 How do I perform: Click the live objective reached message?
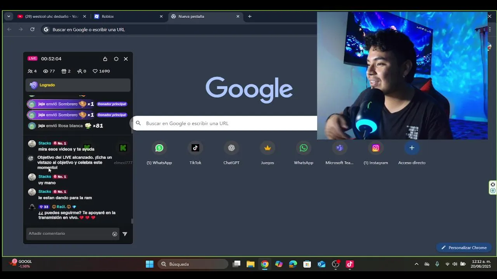tap(75, 162)
